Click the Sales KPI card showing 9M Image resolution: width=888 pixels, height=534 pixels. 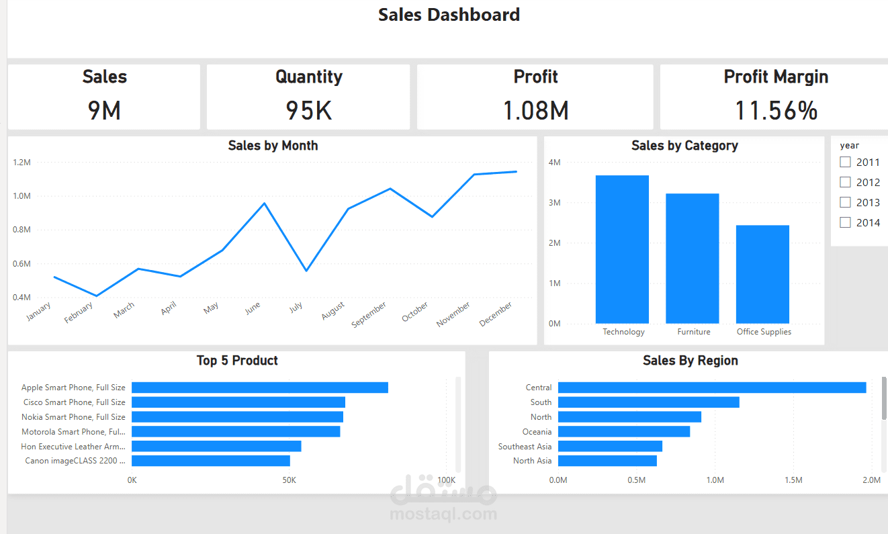104,96
